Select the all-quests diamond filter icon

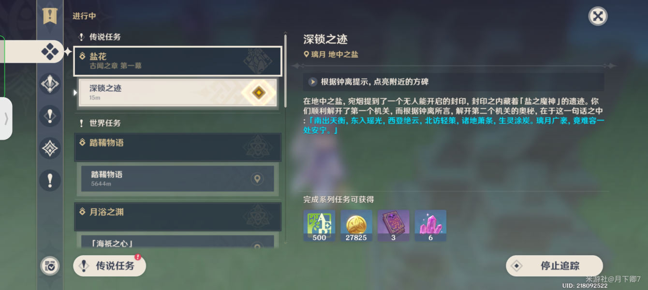tap(50, 51)
